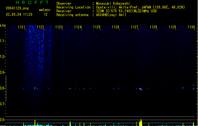Select the filename 09041120.png
Image resolution: width=198 pixels, height=126 pixels.
point(17,8)
